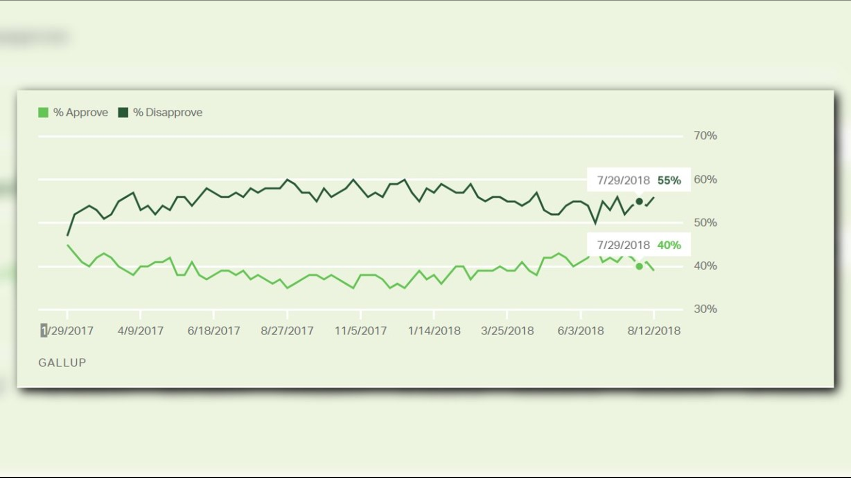
Task: Click the 7/29/2018 55% tooltip
Action: point(638,180)
